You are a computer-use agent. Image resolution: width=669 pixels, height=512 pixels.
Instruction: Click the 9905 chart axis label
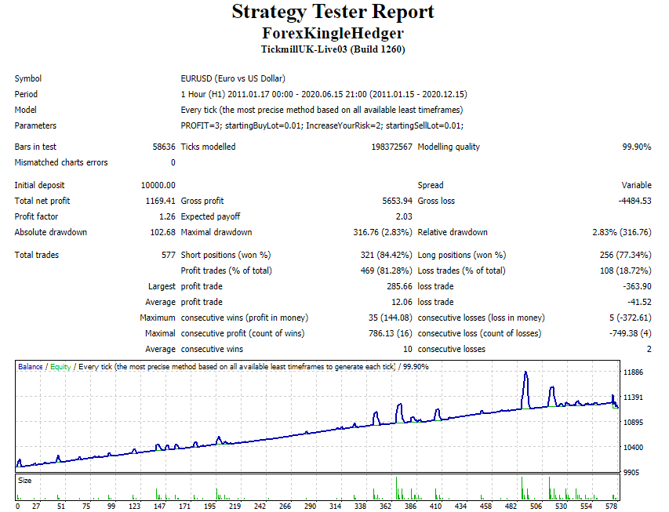631,473
